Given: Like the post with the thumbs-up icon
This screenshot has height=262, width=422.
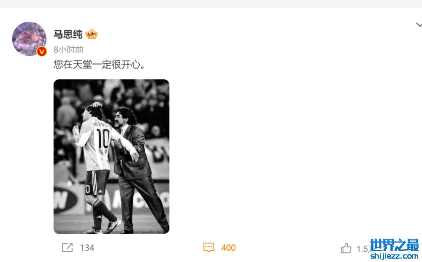Looking at the screenshot, I should (346, 248).
